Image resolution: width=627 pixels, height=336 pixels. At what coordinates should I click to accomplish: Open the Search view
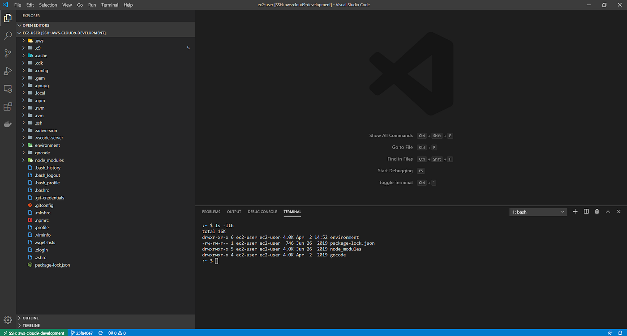[x=8, y=35]
